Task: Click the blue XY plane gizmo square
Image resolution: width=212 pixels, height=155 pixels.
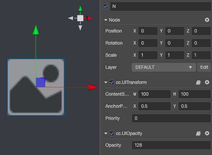Action: 40,82
